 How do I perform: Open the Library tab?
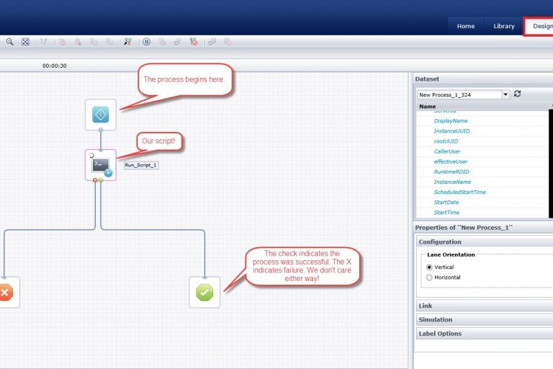tap(504, 26)
